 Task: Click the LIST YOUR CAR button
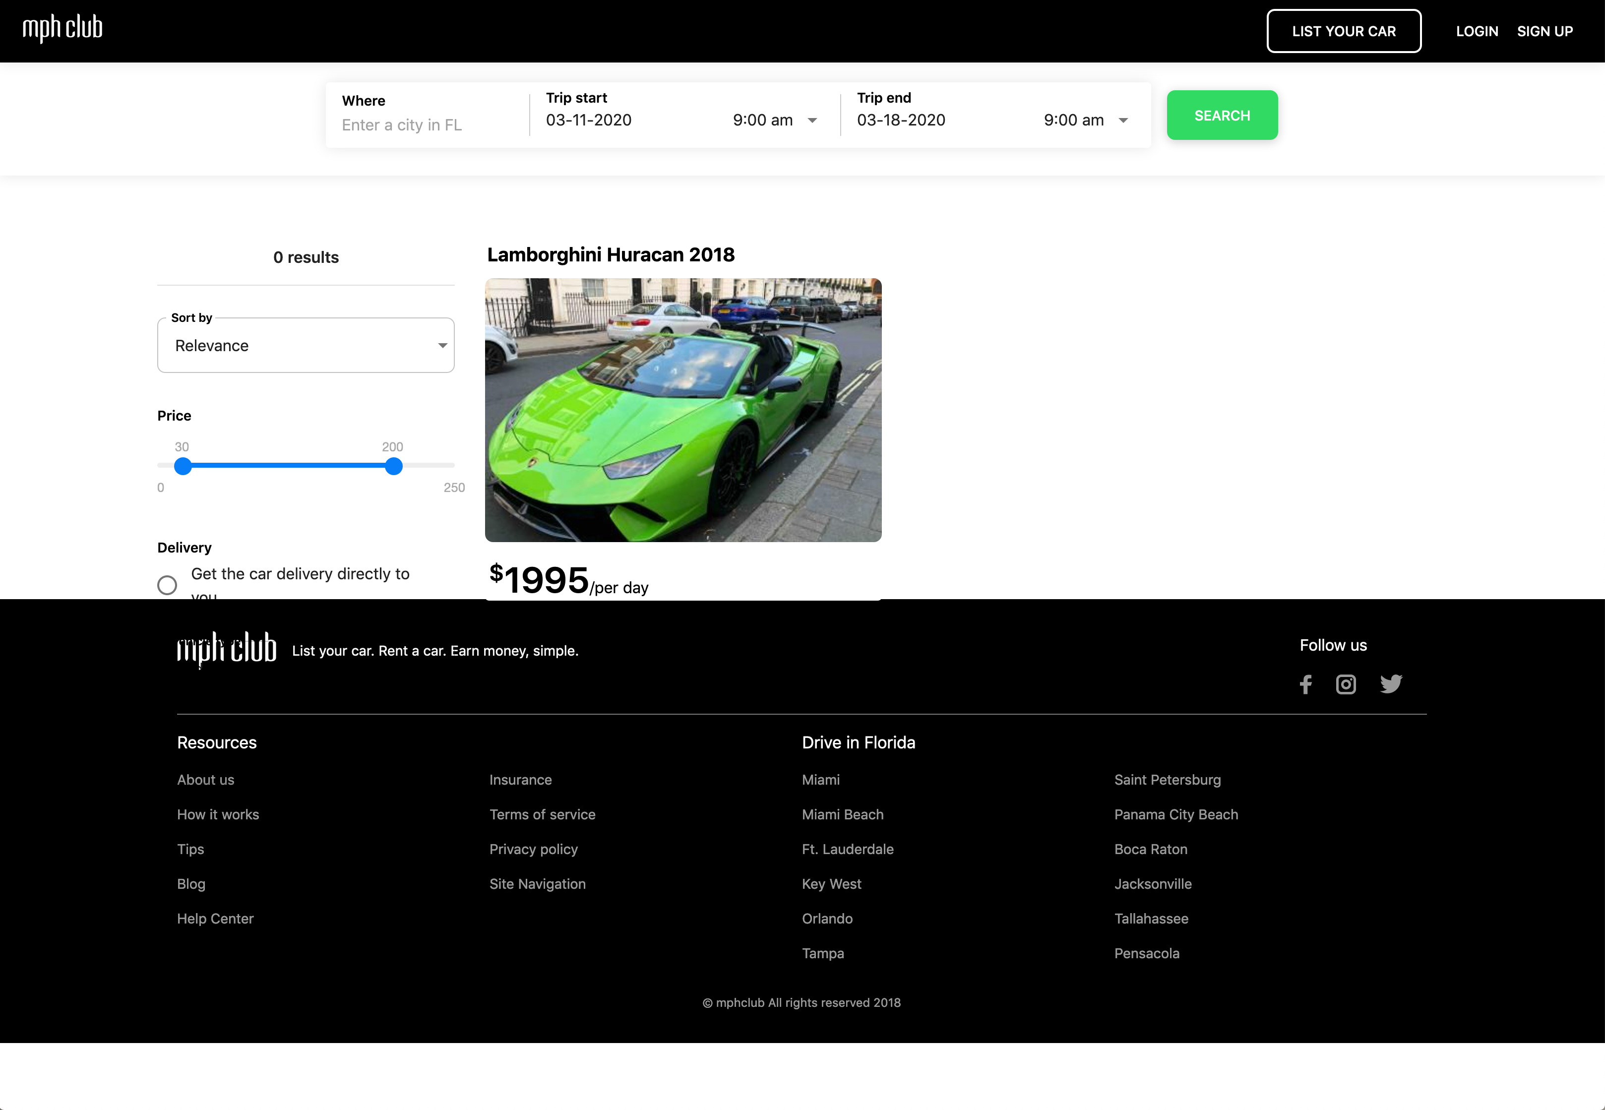1344,31
